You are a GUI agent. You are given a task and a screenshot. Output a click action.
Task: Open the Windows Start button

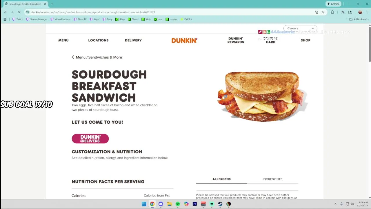click(144, 204)
